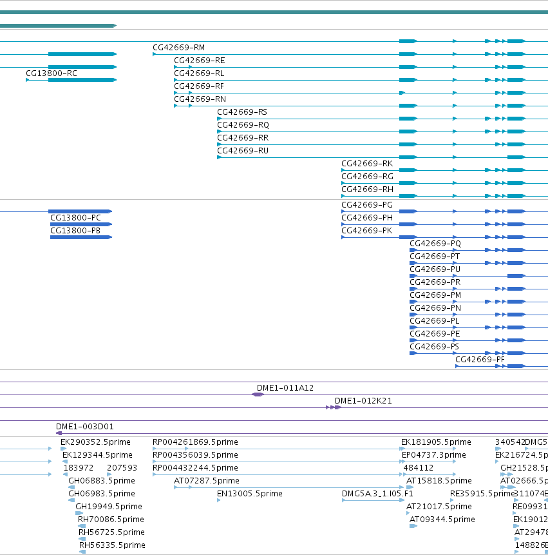
Task: Open transcript CG42669-RS
Action: point(242,112)
